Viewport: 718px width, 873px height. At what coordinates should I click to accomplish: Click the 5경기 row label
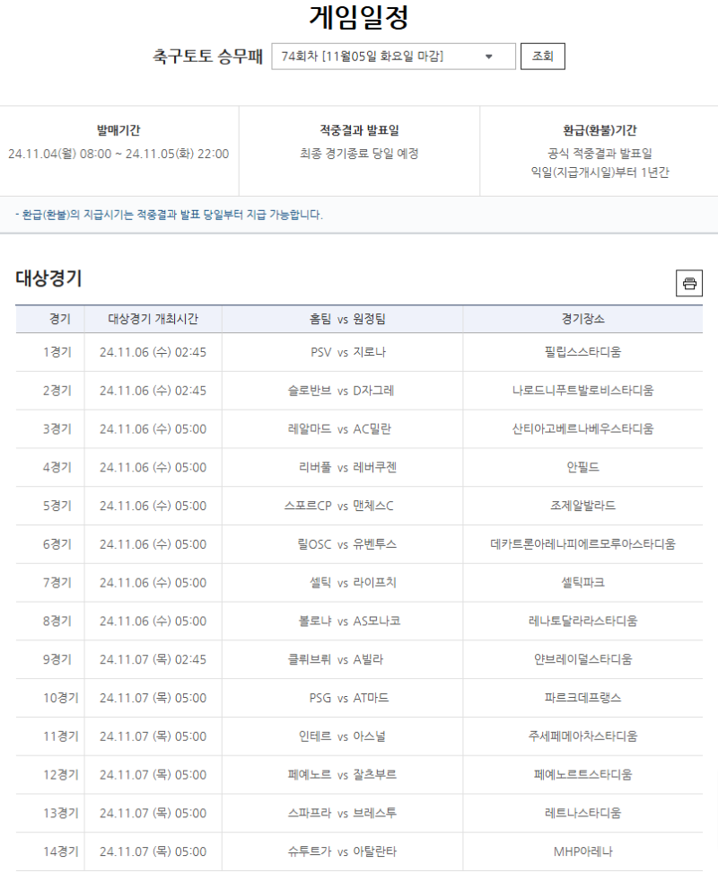pos(57,506)
